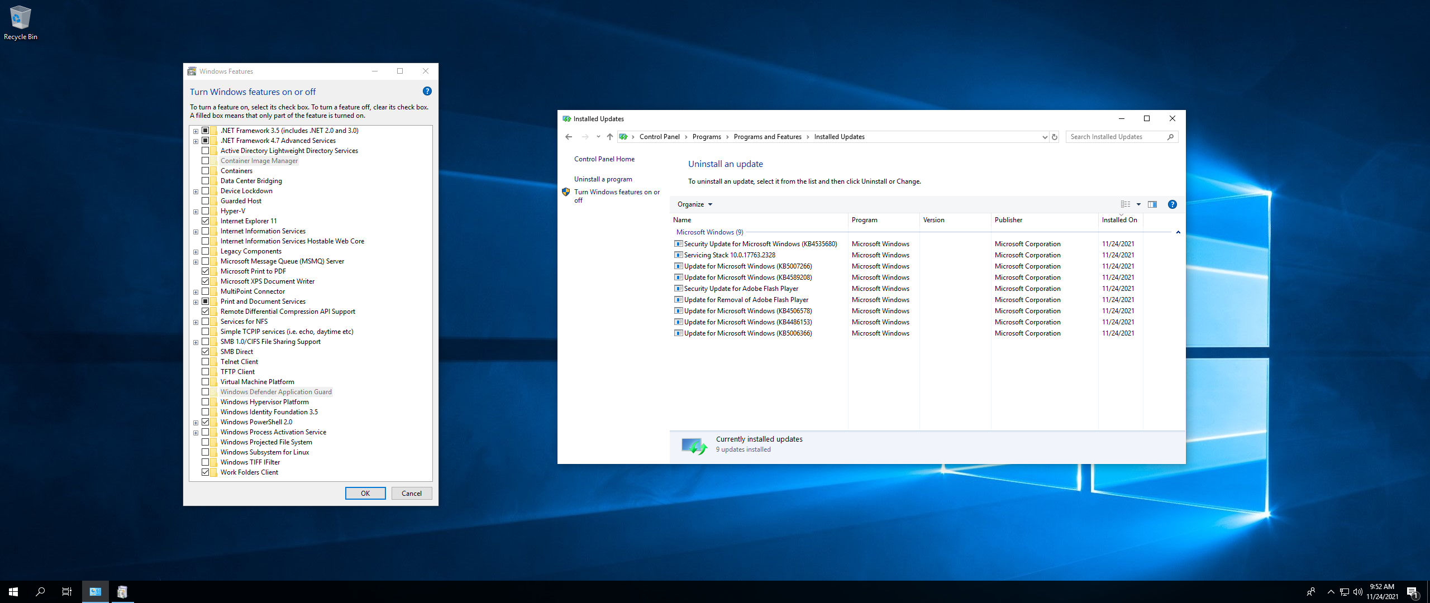Open the address bar history dropdown
The width and height of the screenshot is (1430, 603).
coord(1045,137)
